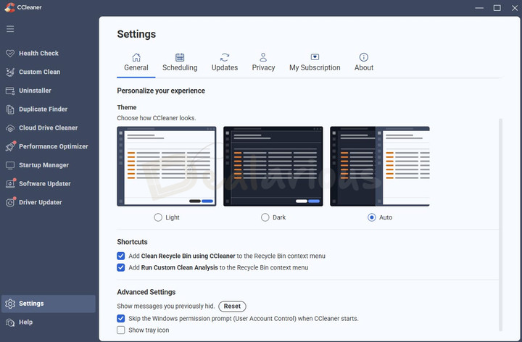Click the CCleaner logo in title bar
Image resolution: width=522 pixels, height=342 pixels.
click(x=9, y=7)
